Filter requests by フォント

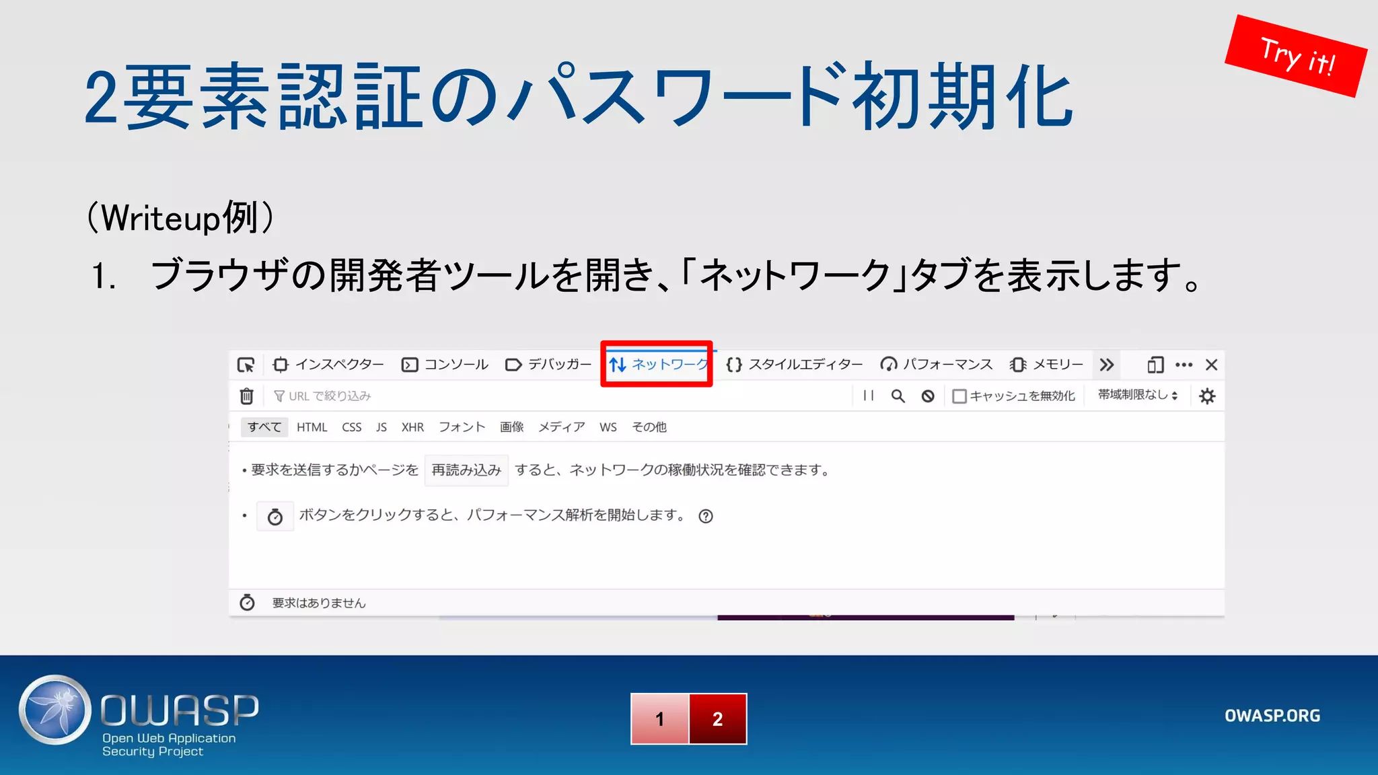point(462,427)
